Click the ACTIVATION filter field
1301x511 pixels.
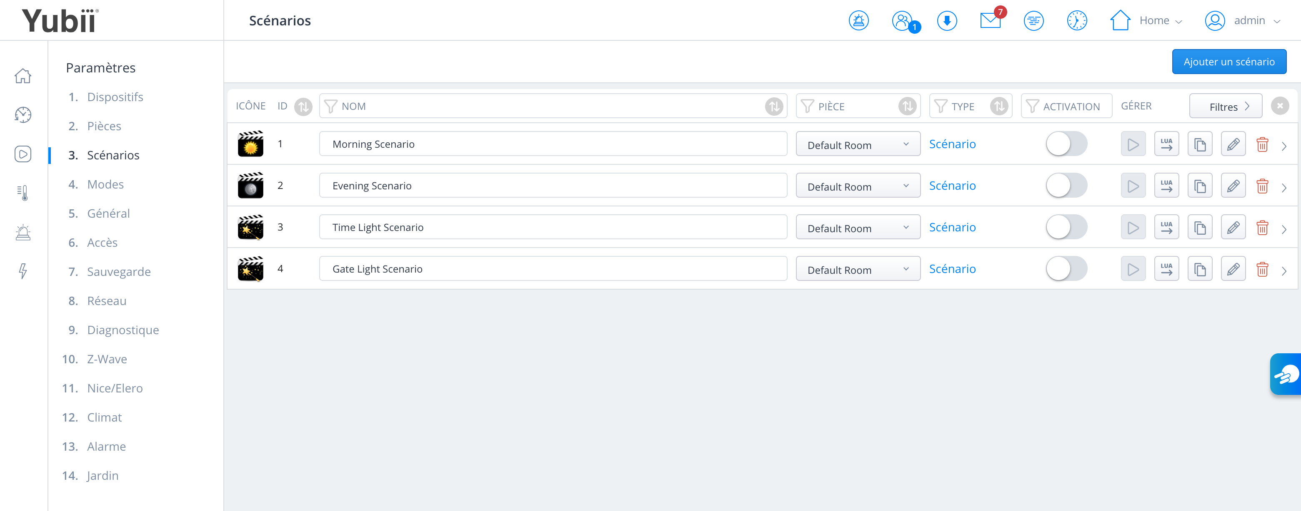[x=1066, y=107]
